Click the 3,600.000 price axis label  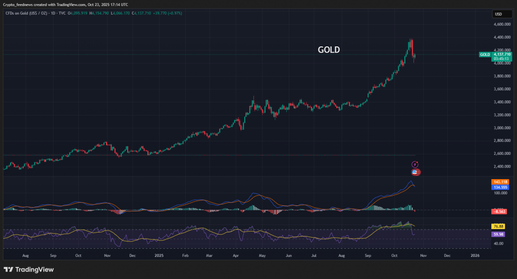click(502, 89)
